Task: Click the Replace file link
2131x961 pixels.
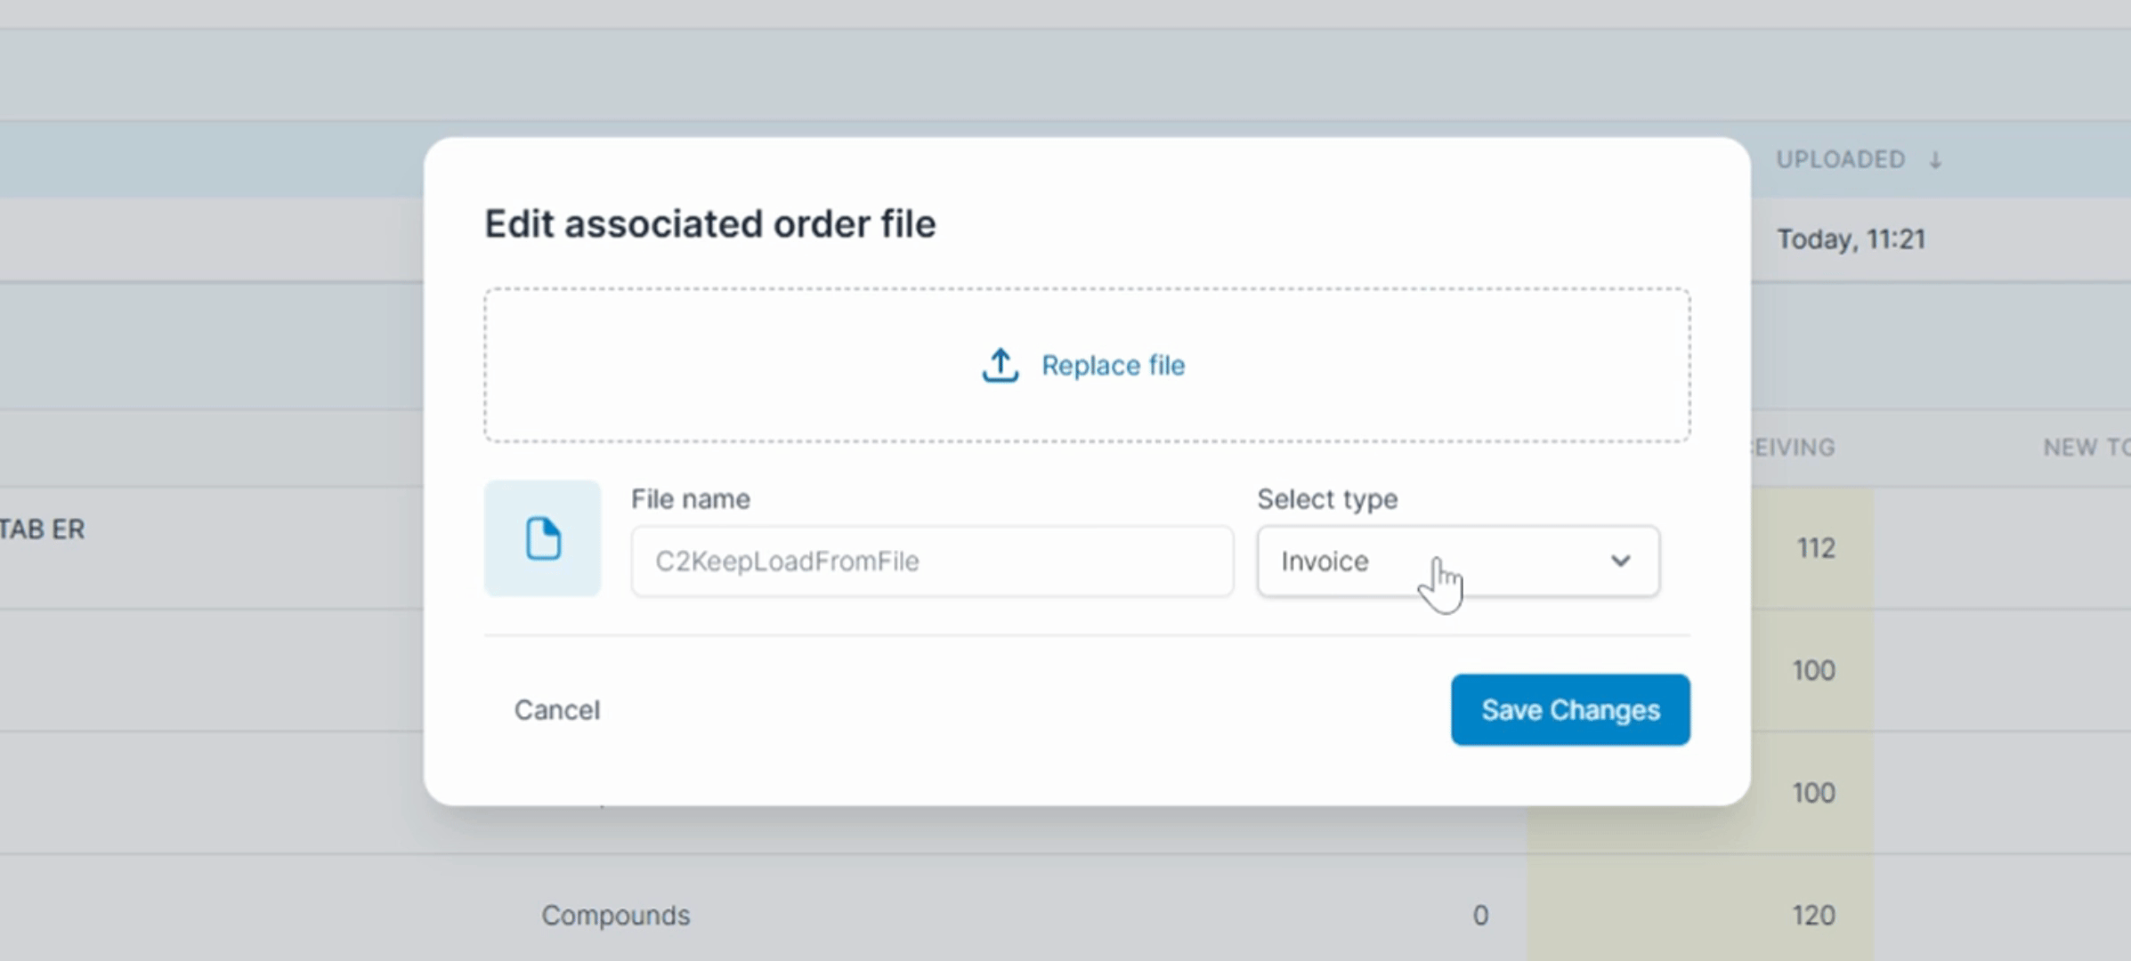Action: [1113, 365]
